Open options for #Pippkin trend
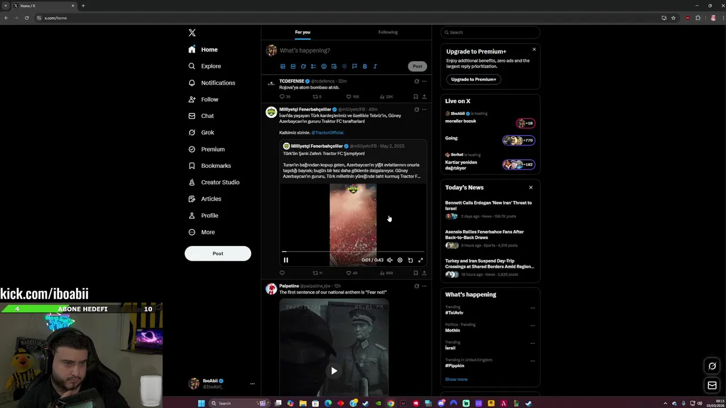This screenshot has width=726, height=408. 533,361
